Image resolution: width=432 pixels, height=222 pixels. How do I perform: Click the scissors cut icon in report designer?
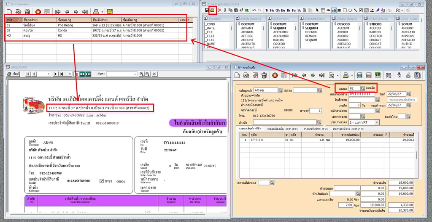pos(225,10)
